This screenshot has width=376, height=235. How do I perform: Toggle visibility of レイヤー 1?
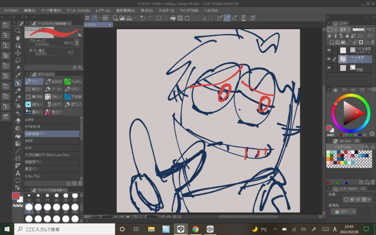[x=329, y=59]
